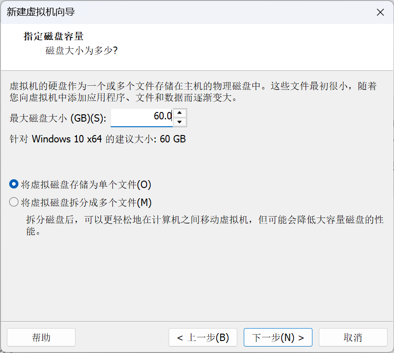Click the 取消 button
Image resolution: width=394 pixels, height=353 pixels.
[353, 337]
